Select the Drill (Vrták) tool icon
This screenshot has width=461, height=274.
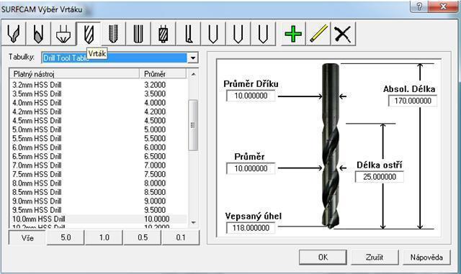(x=89, y=34)
